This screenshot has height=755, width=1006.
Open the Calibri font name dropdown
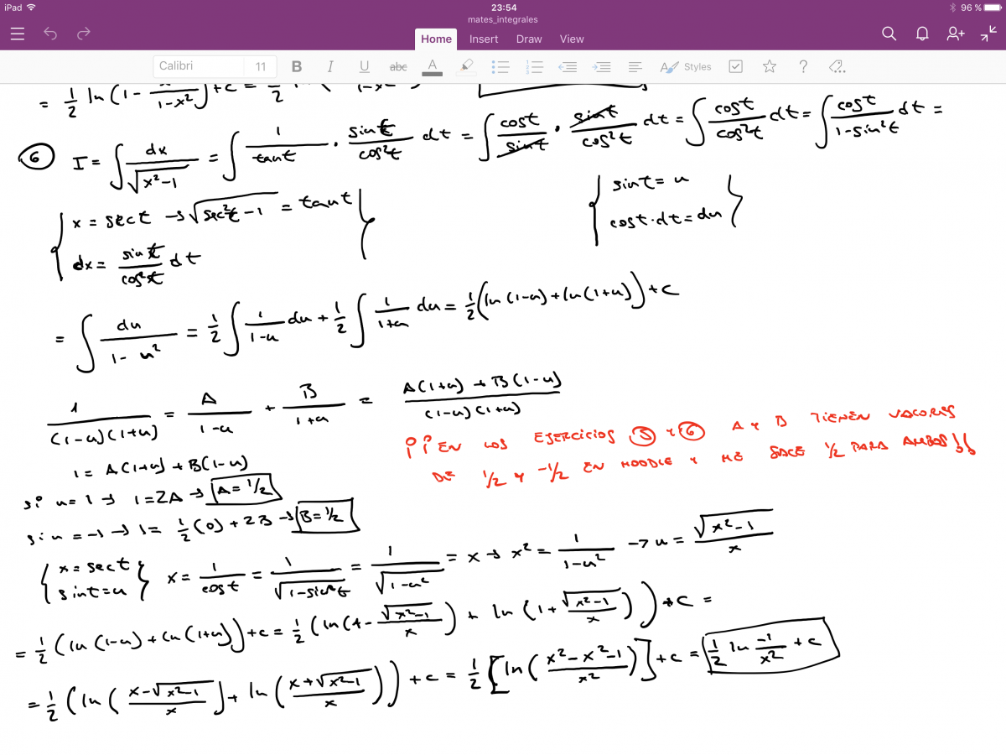coord(198,67)
